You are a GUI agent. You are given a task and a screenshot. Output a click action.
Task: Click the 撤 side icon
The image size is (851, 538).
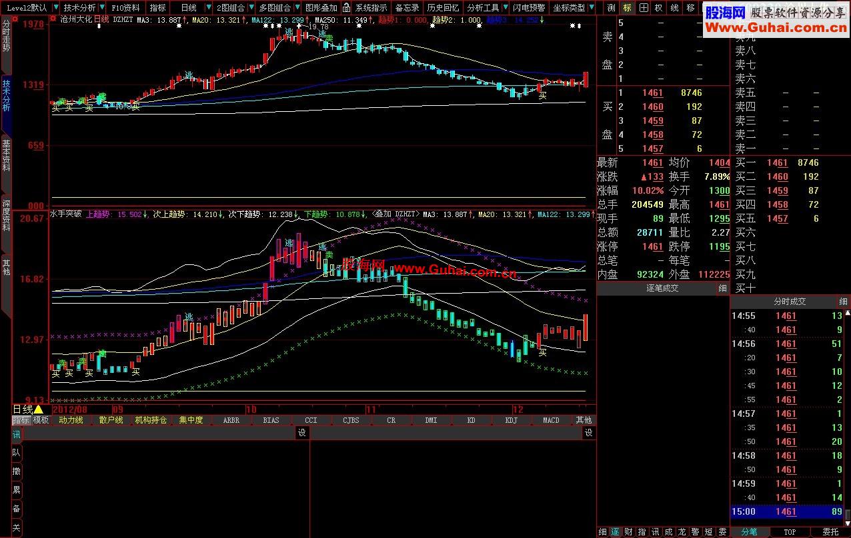[x=17, y=471]
